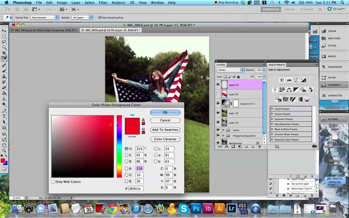The image size is (349, 218).
Task: Add a Curves adjustment
Action: click(296, 80)
